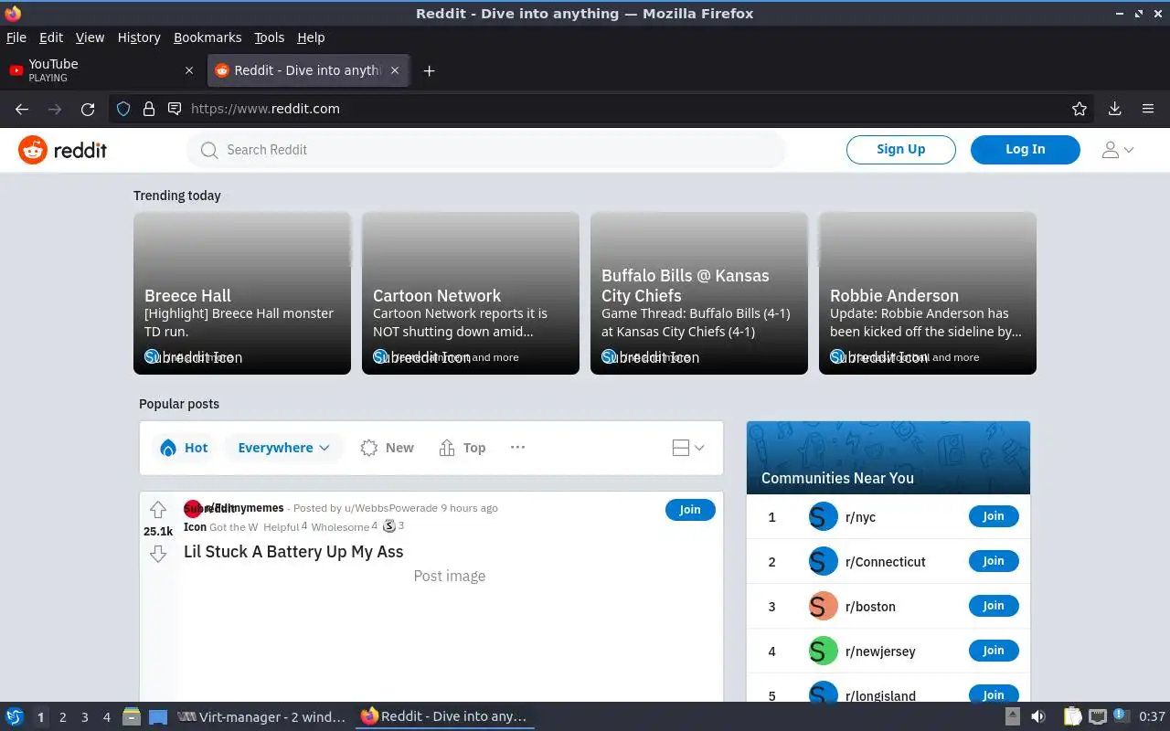
Task: Open the Lil Stuck A Battery post title
Action: click(x=293, y=552)
